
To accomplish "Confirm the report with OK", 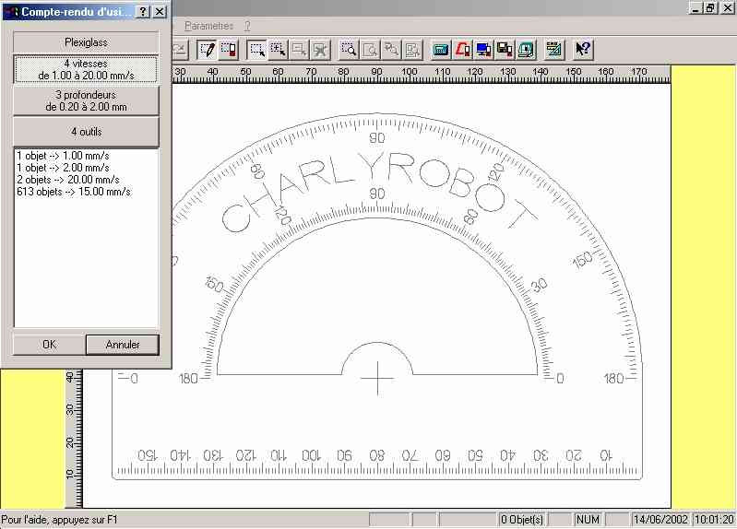I will click(50, 345).
